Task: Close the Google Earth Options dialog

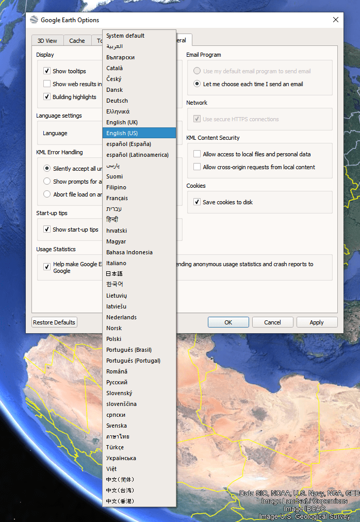Action: [336, 20]
